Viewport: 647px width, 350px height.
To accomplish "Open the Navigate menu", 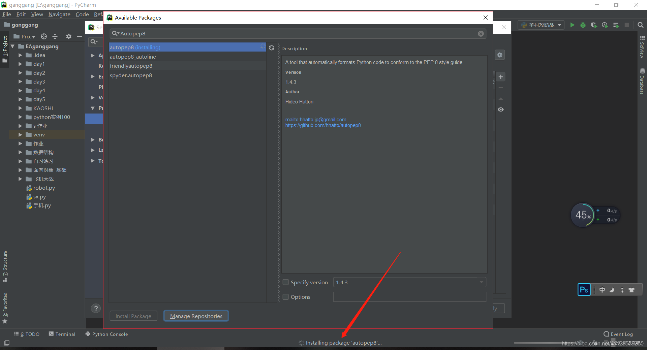I will (59, 14).
